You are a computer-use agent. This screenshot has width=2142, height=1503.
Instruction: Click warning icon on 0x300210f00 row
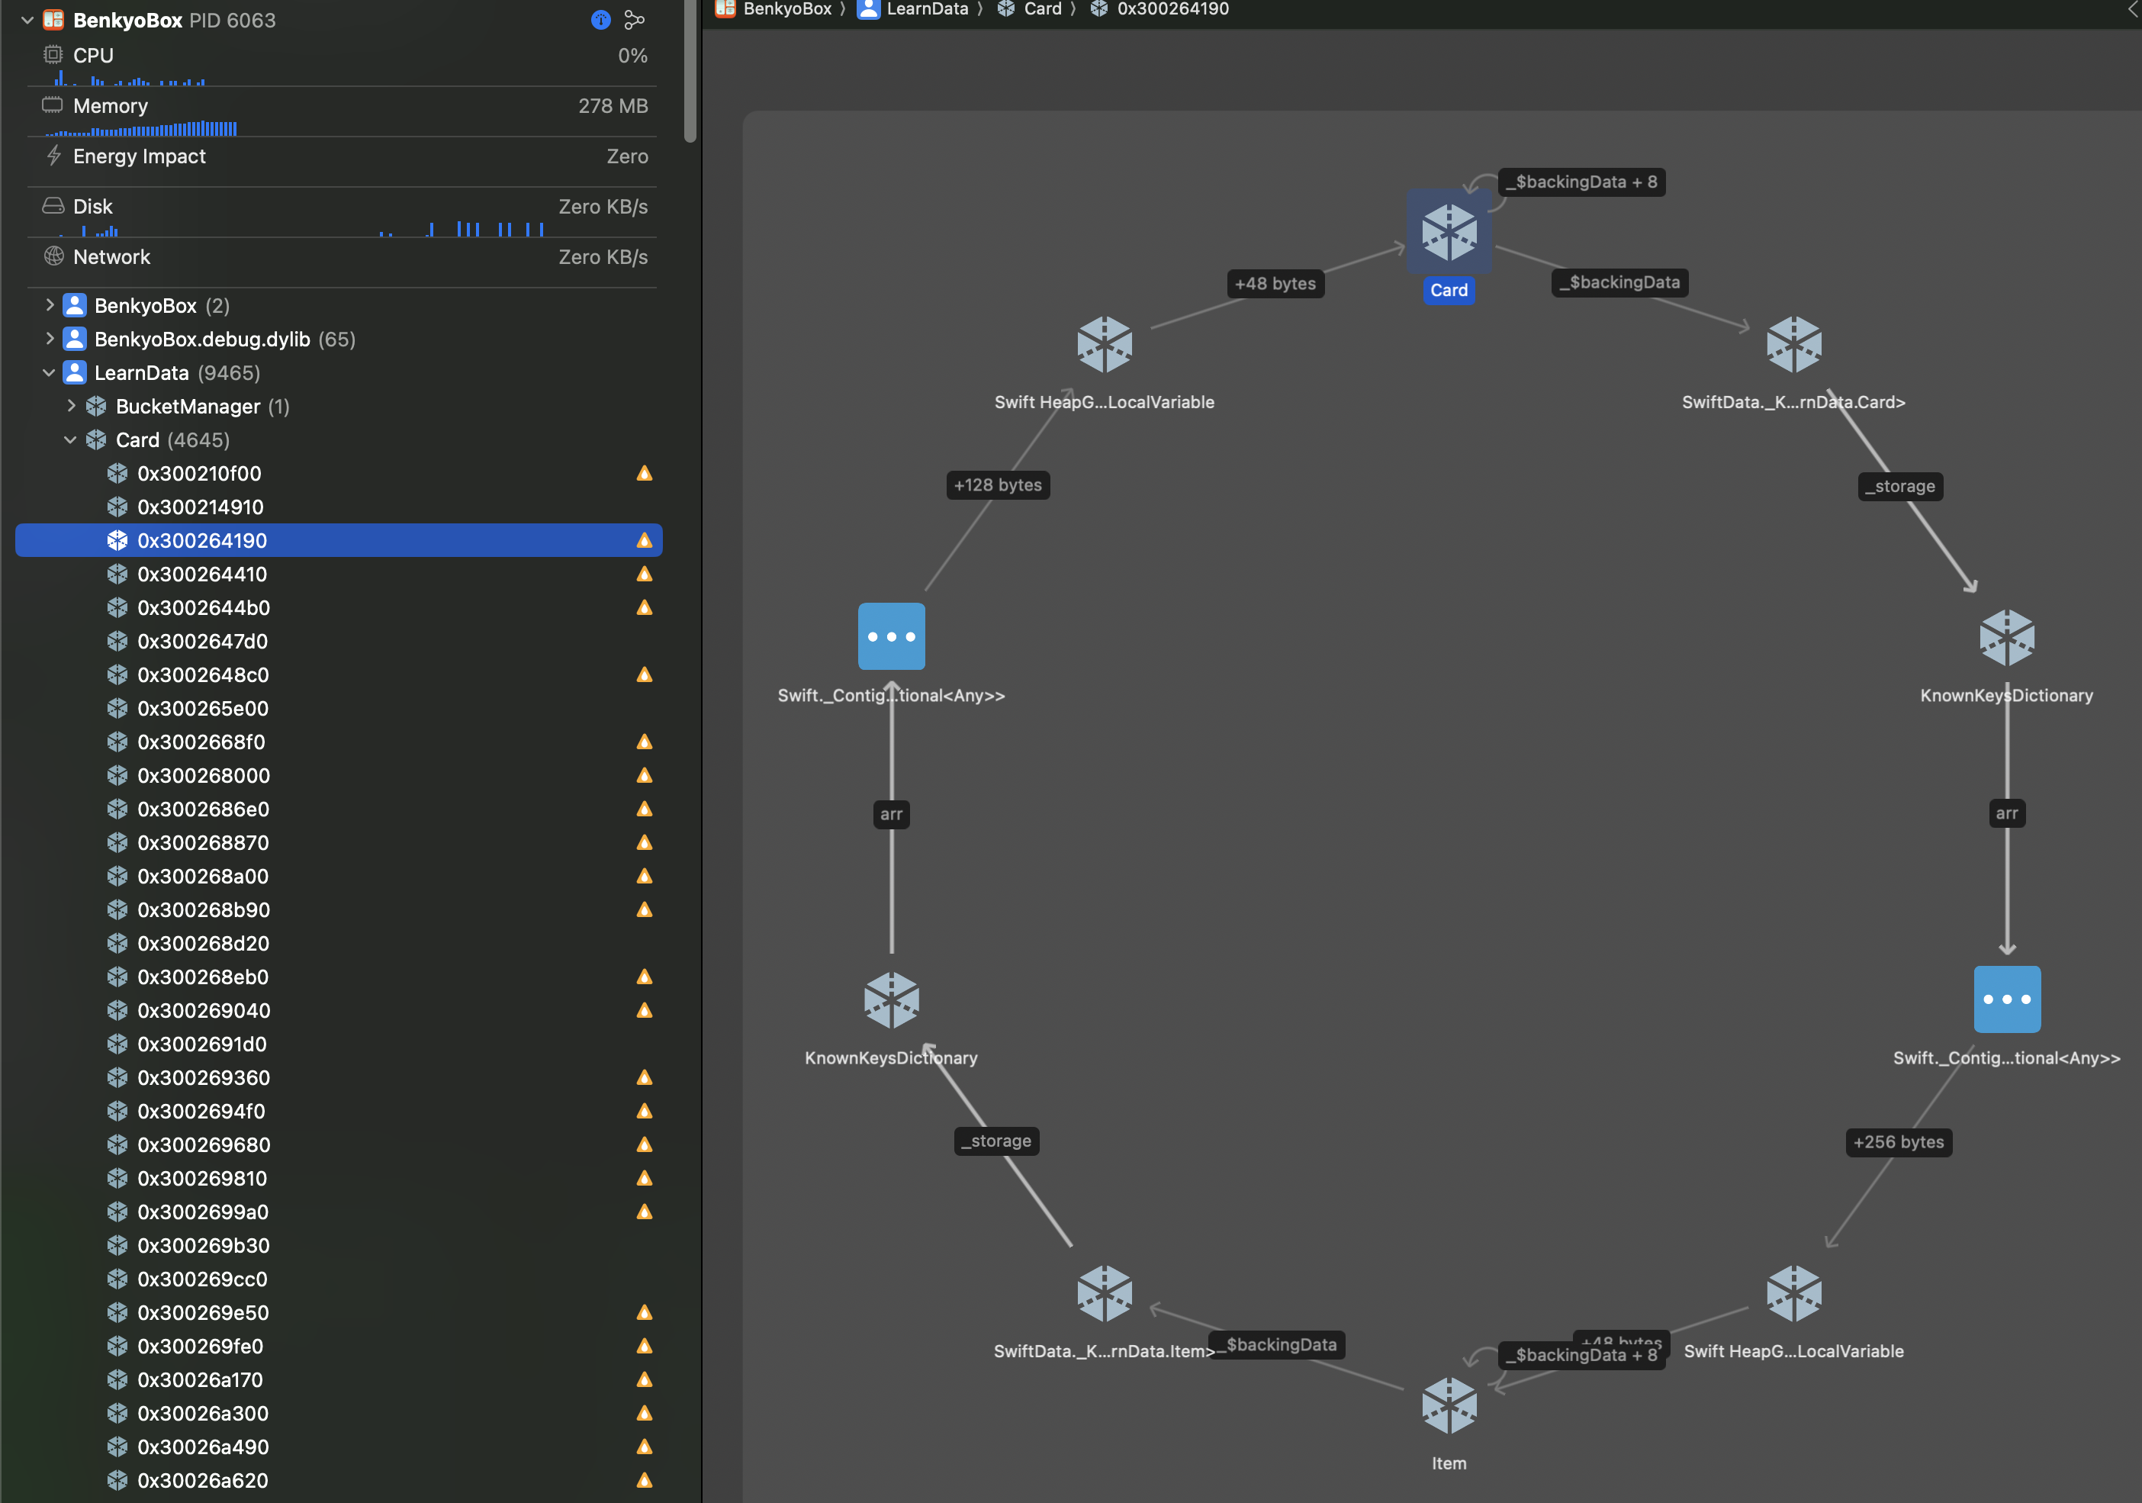pos(644,473)
